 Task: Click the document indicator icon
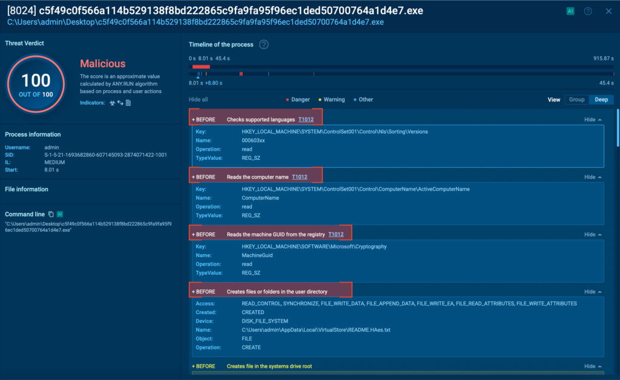tap(128, 103)
